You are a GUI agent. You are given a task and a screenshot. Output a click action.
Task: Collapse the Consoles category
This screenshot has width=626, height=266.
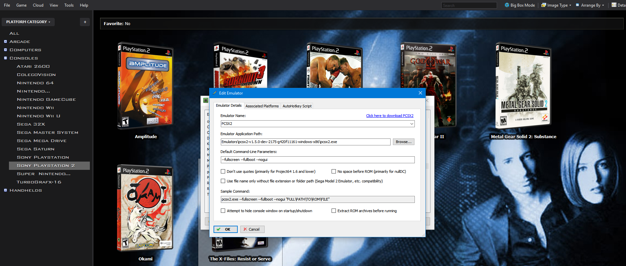tap(5, 58)
